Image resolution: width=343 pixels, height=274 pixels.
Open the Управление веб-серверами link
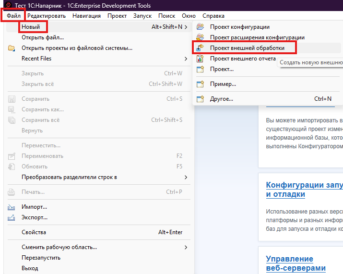pyautogui.click(x=296, y=263)
